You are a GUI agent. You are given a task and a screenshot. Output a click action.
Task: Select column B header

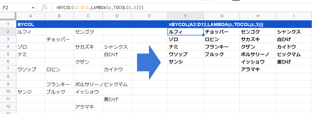pos(59,16)
